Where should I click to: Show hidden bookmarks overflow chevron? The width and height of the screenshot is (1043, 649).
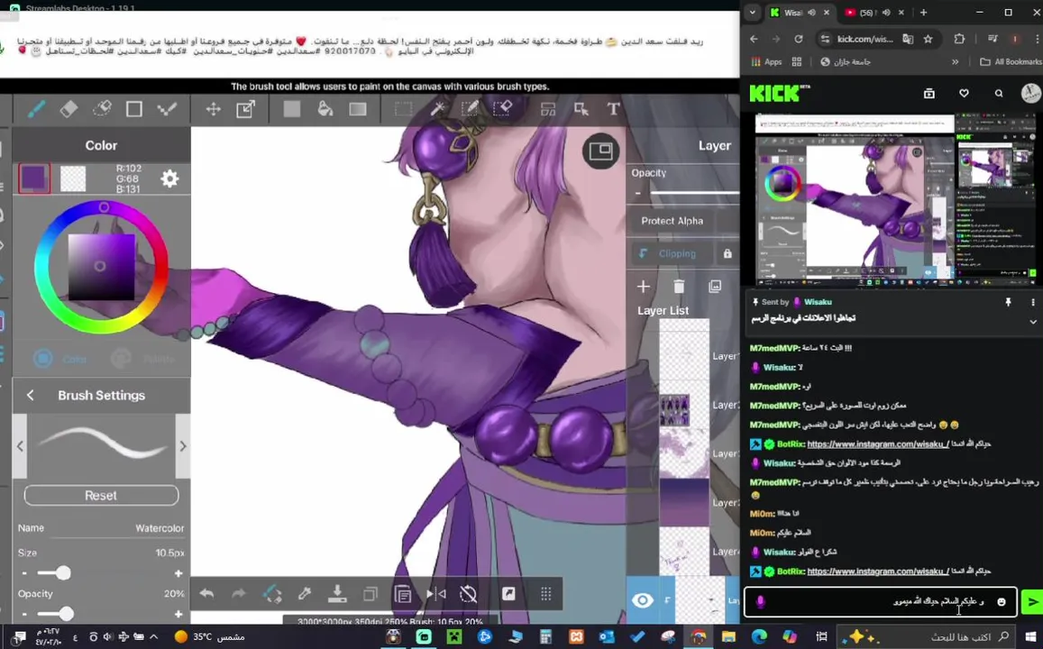point(956,62)
